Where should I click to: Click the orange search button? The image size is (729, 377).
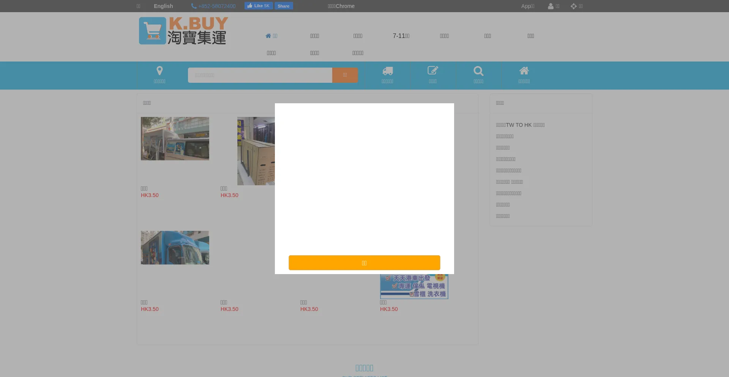(345, 75)
